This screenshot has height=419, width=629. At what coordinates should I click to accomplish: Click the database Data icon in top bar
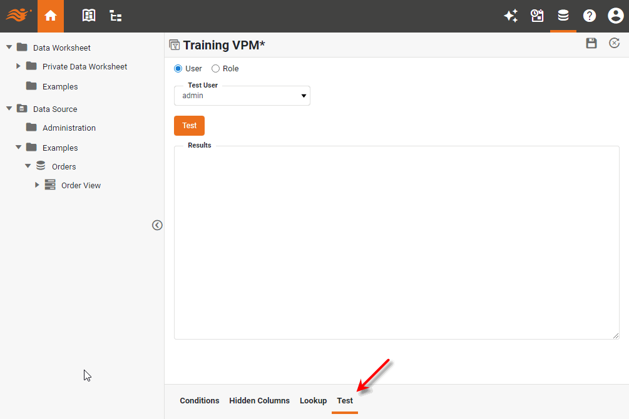tap(563, 16)
